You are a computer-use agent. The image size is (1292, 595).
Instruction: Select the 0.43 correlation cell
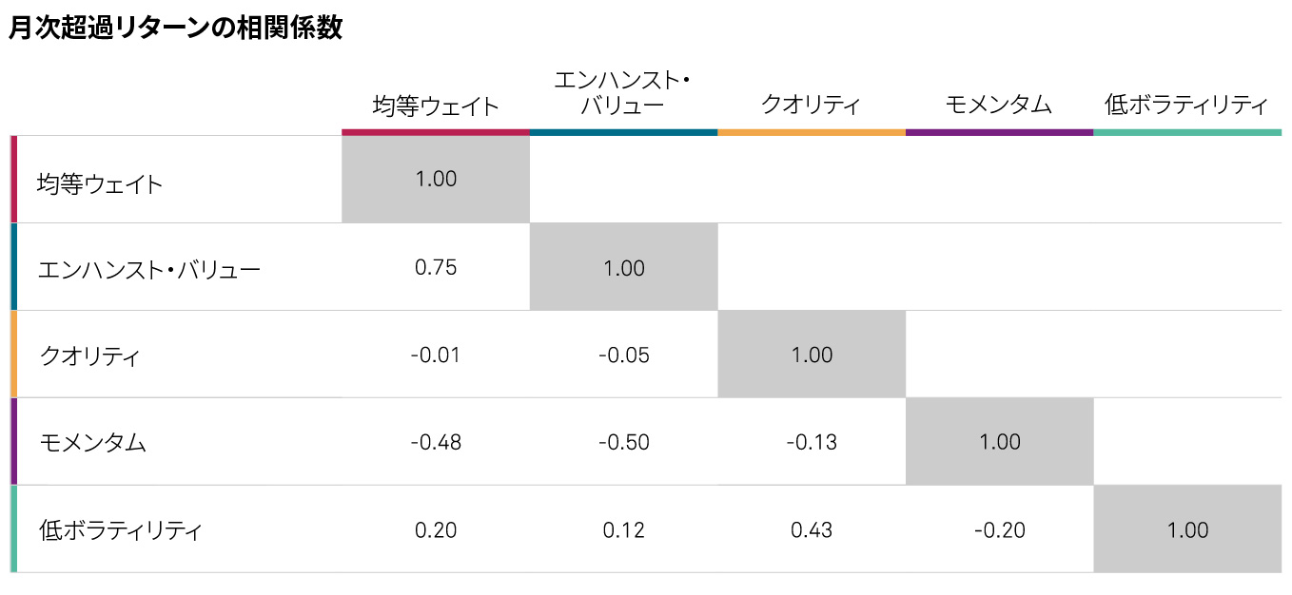click(x=812, y=529)
